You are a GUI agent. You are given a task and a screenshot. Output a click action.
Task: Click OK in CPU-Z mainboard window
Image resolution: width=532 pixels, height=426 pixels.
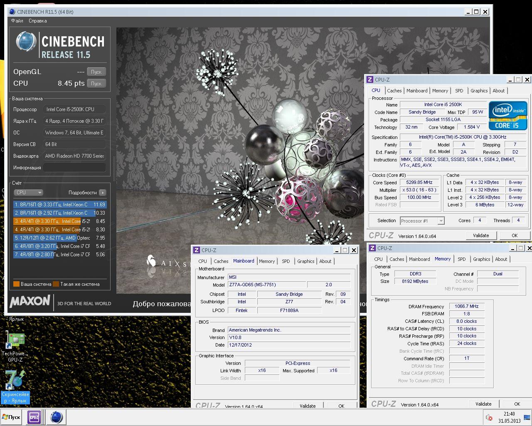click(341, 406)
